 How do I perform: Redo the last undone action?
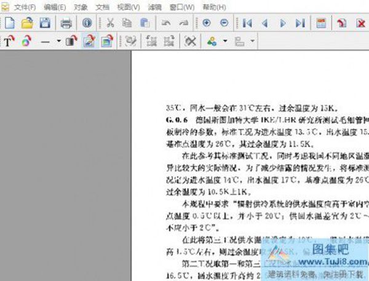(184, 23)
